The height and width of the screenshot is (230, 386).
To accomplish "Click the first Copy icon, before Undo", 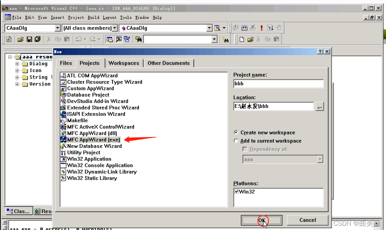I will pos(58,39).
